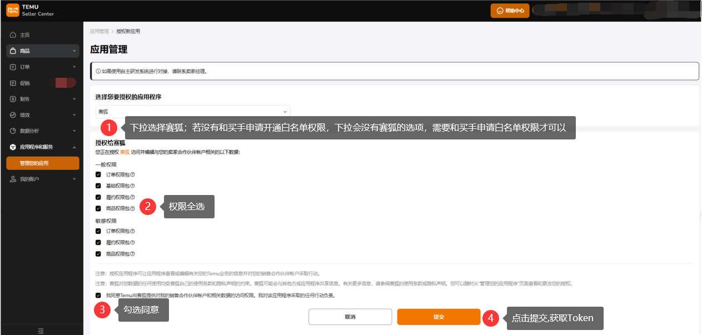Viewport: 702px width, 335px height.
Task: Click the home icon beside 主页
Action: (x=13, y=35)
